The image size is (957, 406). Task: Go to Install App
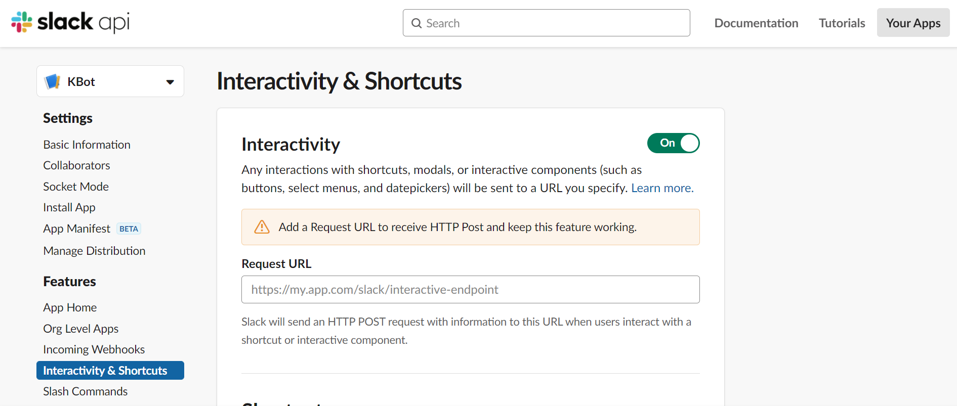(69, 207)
